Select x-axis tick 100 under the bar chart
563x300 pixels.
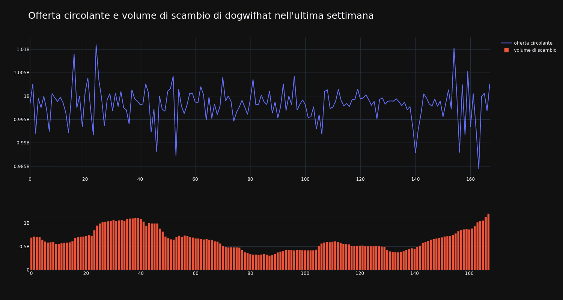point(305,274)
